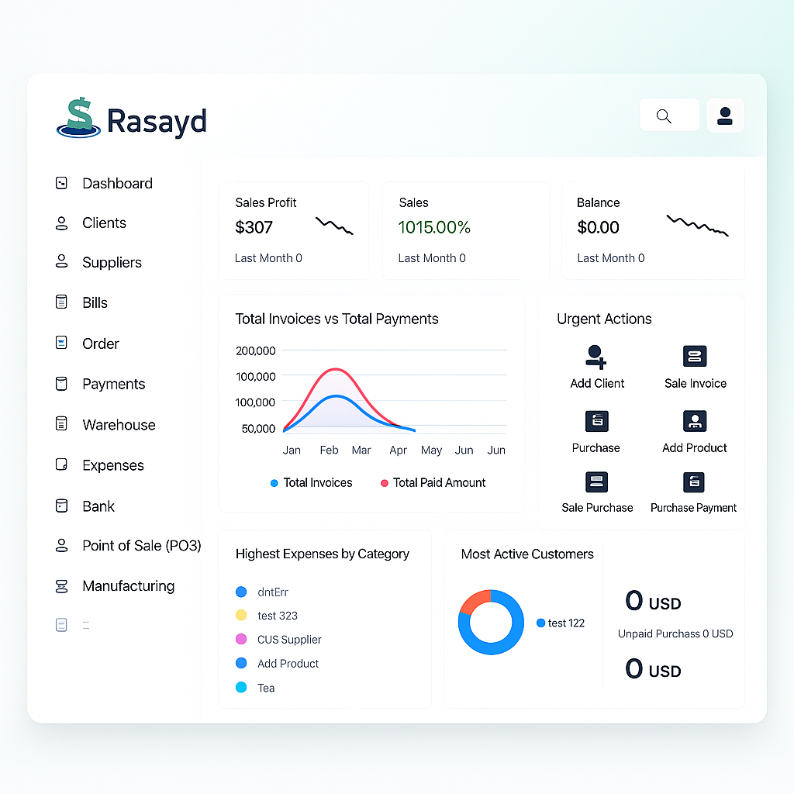Click the test 122 legend dot
794x794 pixels.
(540, 623)
